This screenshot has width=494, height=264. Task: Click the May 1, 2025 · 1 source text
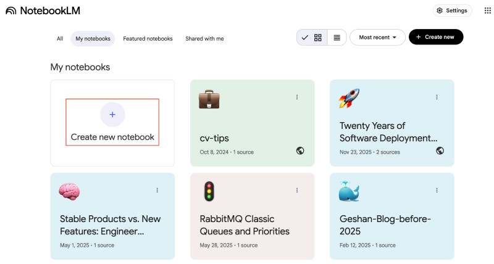click(x=87, y=245)
